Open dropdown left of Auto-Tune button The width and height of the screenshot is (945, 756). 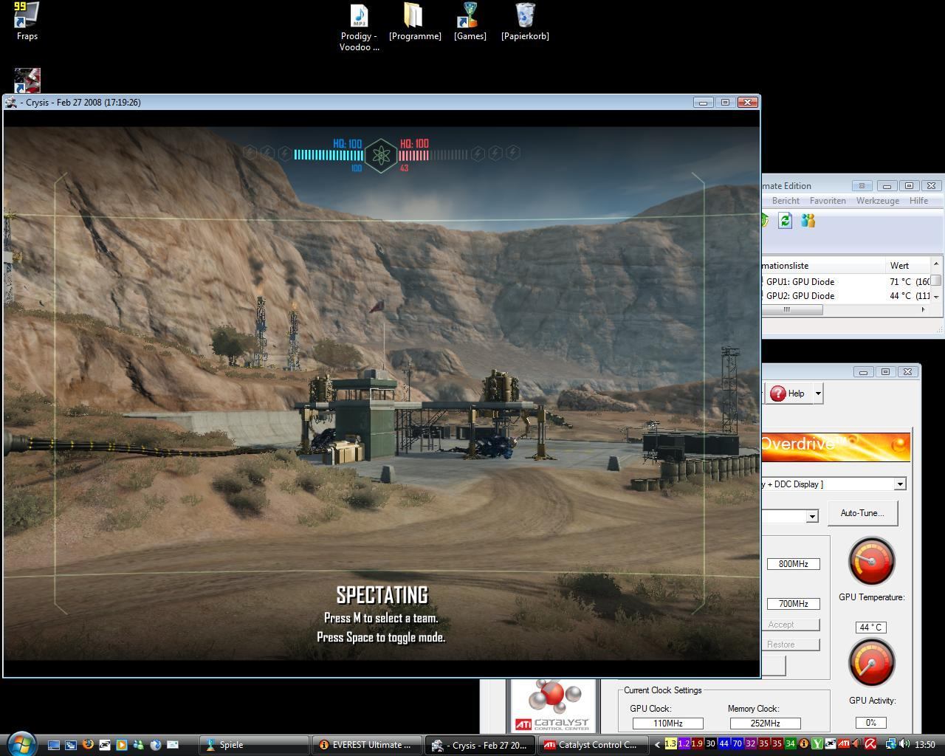pyautogui.click(x=812, y=516)
